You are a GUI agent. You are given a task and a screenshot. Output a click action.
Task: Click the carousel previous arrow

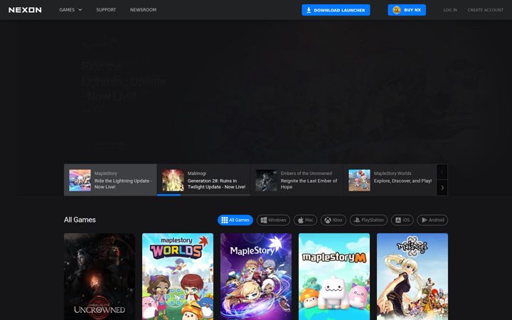442,172
